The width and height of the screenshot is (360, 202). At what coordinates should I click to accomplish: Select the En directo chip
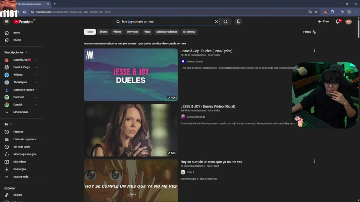click(x=189, y=32)
